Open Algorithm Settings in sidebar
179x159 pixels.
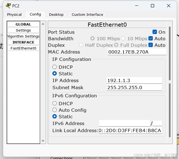[23, 36]
